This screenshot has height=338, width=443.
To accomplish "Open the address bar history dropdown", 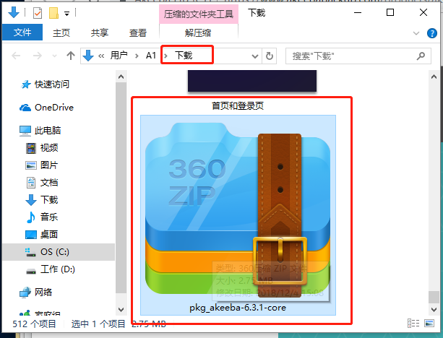I will (x=255, y=56).
